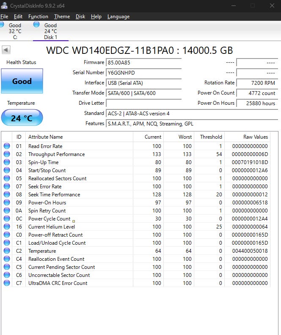Image resolution: width=281 pixels, height=335 pixels.
Task: Click the Transfer Mode field SATA/600
Action: pos(144,93)
